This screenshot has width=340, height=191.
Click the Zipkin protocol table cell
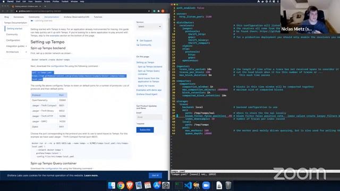click(45, 127)
